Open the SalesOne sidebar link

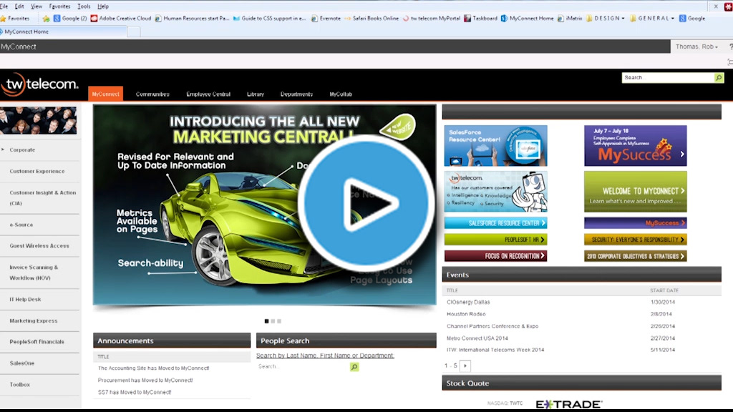pyautogui.click(x=22, y=363)
